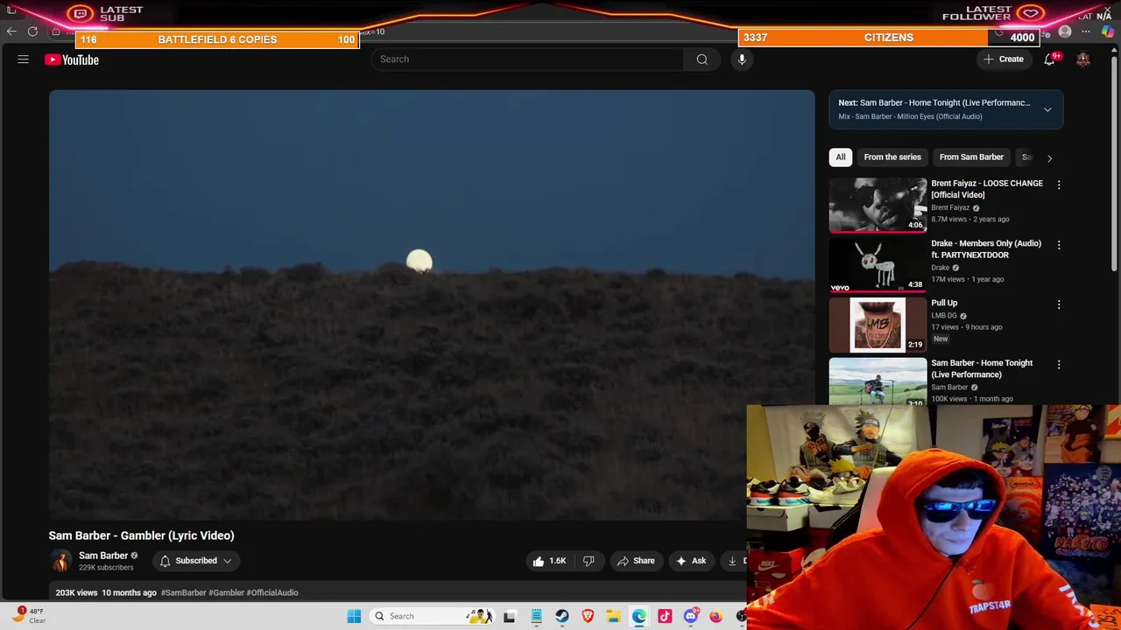The image size is (1121, 630).
Task: Select the From Sam Barber chip
Action: pyautogui.click(x=971, y=157)
